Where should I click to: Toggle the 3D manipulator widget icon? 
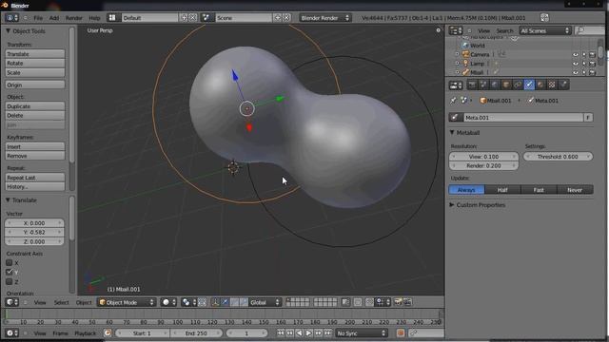pyautogui.click(x=215, y=302)
